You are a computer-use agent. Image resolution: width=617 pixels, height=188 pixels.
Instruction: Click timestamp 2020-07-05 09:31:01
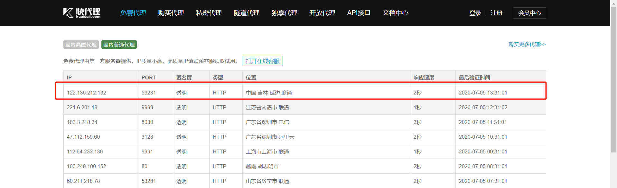pos(483,151)
